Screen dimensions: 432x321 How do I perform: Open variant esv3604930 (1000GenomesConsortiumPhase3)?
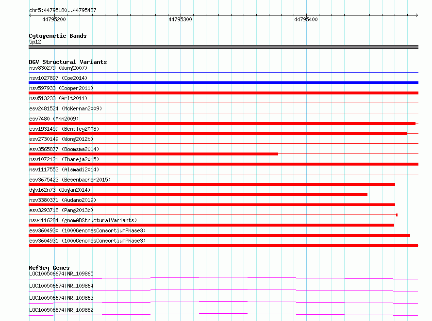[87, 230]
